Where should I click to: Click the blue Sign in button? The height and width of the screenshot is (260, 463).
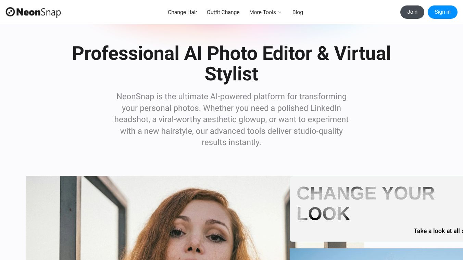[x=442, y=12]
